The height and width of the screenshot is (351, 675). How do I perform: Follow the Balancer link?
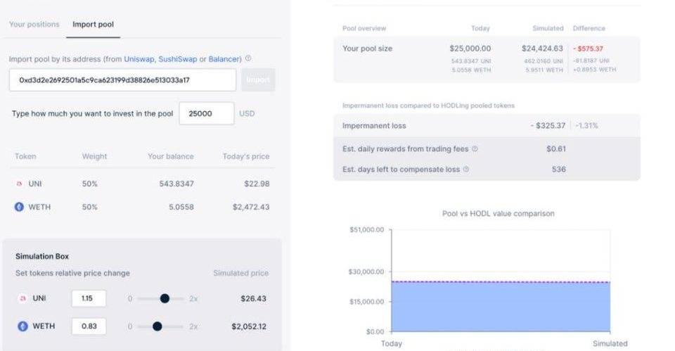pyautogui.click(x=224, y=59)
